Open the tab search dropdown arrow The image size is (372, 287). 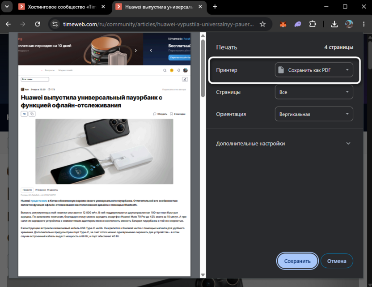pyautogui.click(x=7, y=7)
